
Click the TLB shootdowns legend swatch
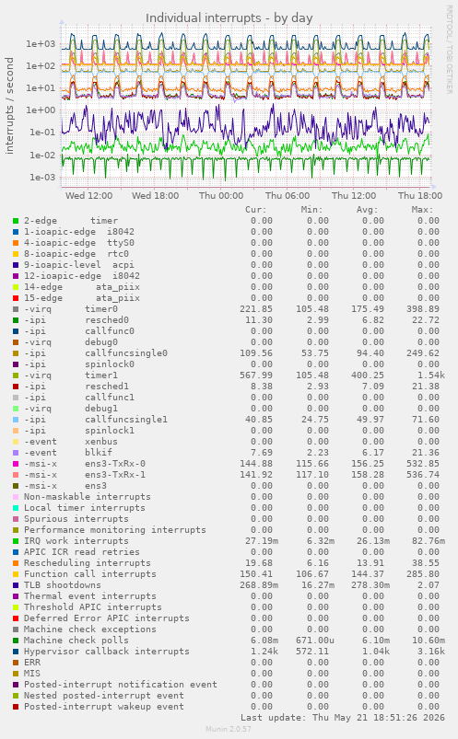tap(16, 585)
